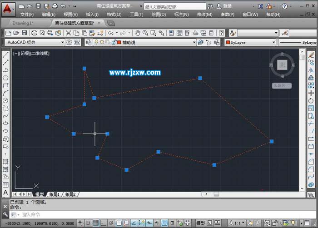Image resolution: width=318 pixels, height=228 pixels.
Task: Toggle snap mode in status bar
Action: [x=88, y=223]
